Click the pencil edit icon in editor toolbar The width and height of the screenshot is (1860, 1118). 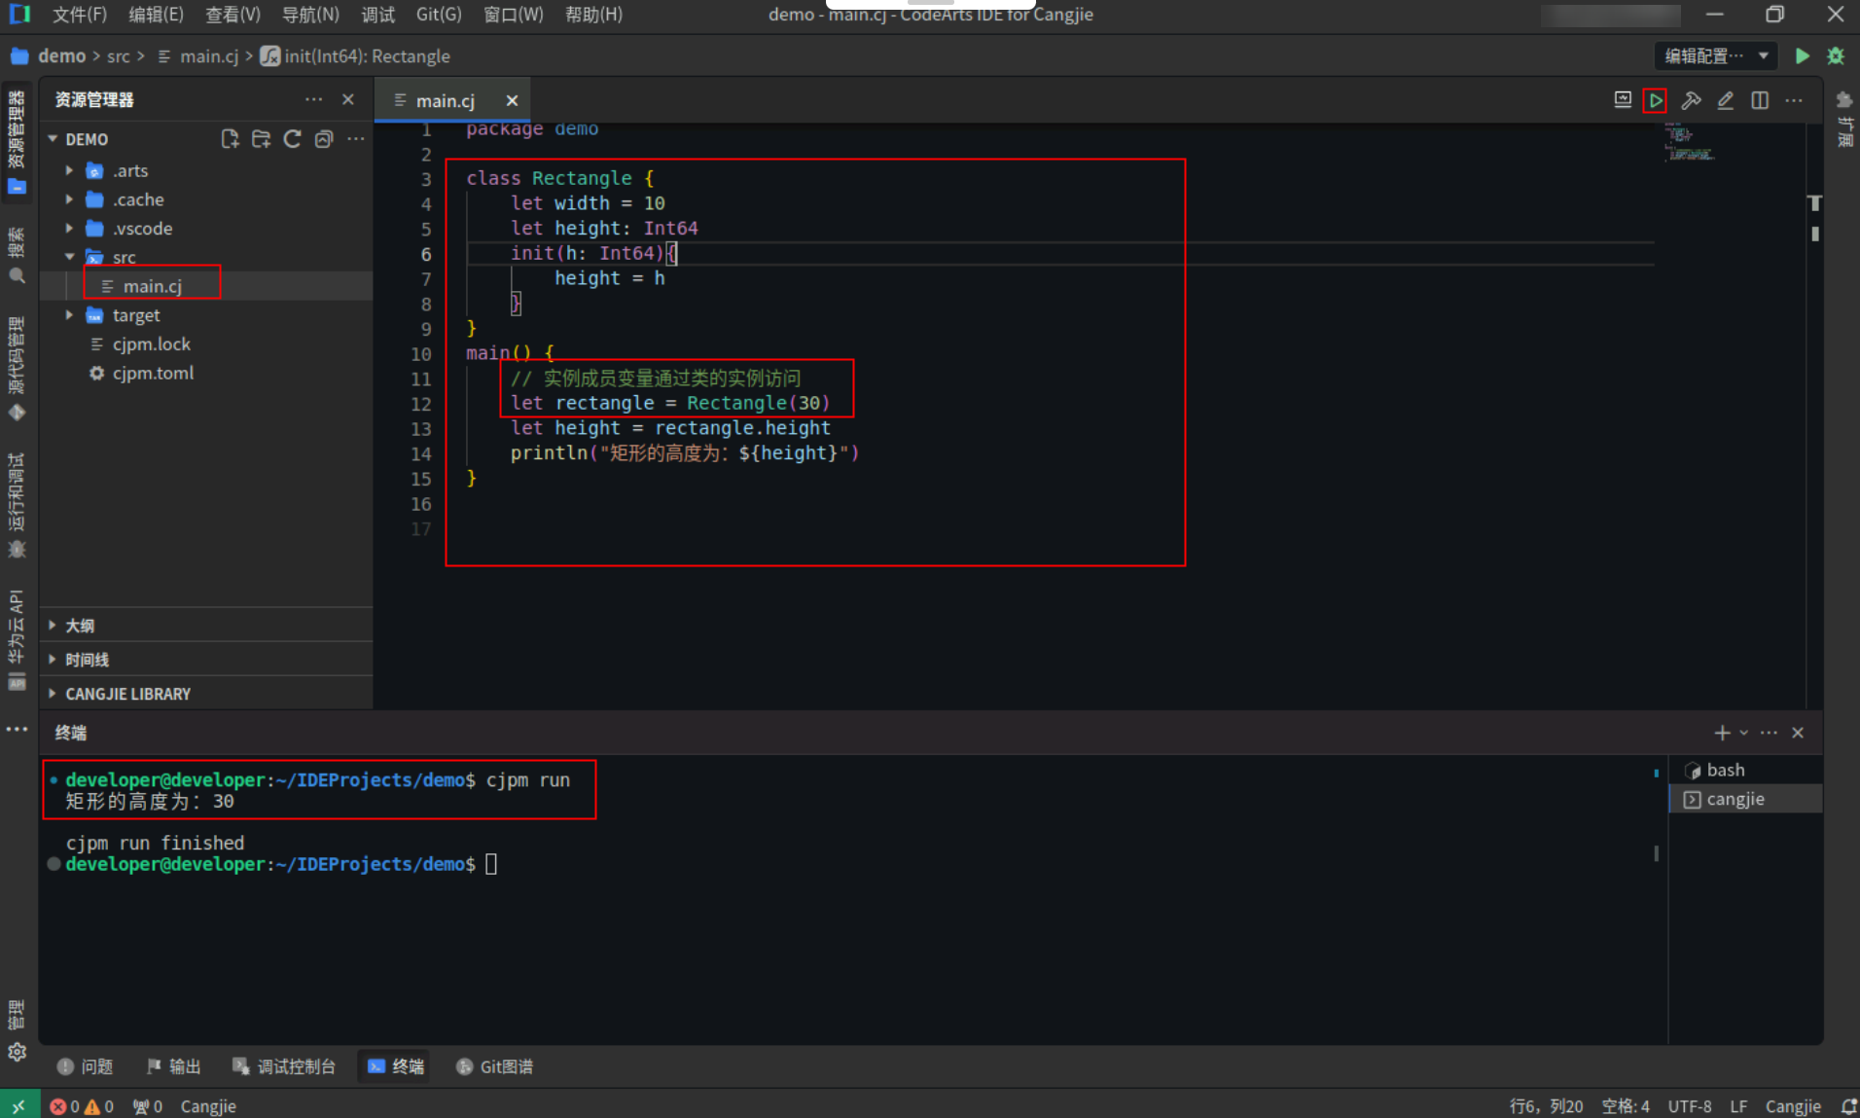pos(1726,100)
